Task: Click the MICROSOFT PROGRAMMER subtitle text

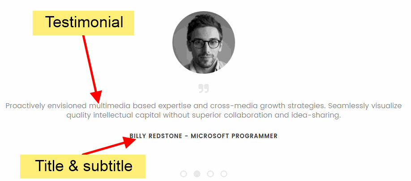Action: point(234,136)
